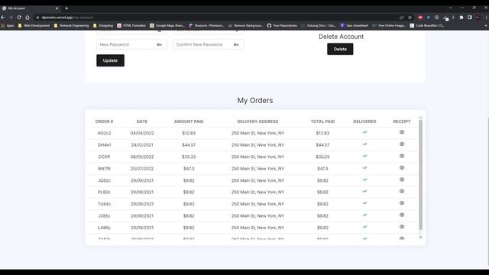The image size is (489, 275).
Task: Open HTML Formatter bookmark
Action: [131, 25]
